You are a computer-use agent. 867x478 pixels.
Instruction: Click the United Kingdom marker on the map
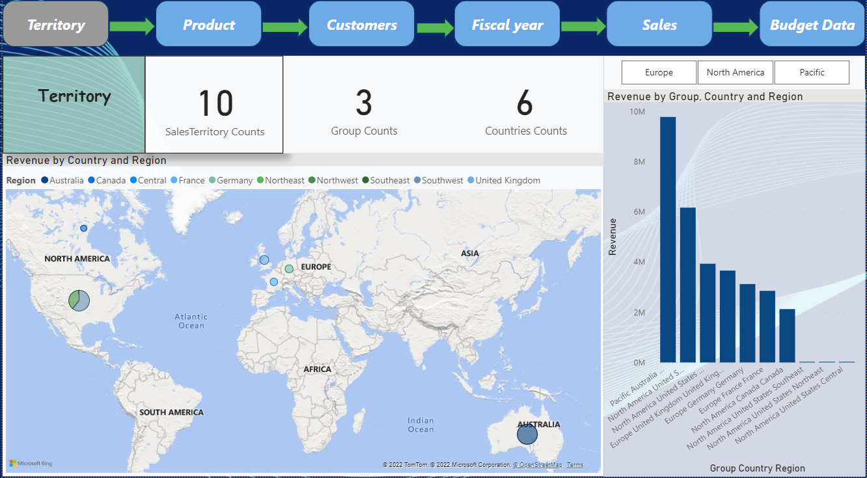click(x=264, y=259)
